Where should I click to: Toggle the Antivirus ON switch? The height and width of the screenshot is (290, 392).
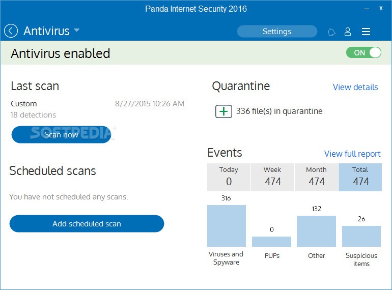point(363,52)
